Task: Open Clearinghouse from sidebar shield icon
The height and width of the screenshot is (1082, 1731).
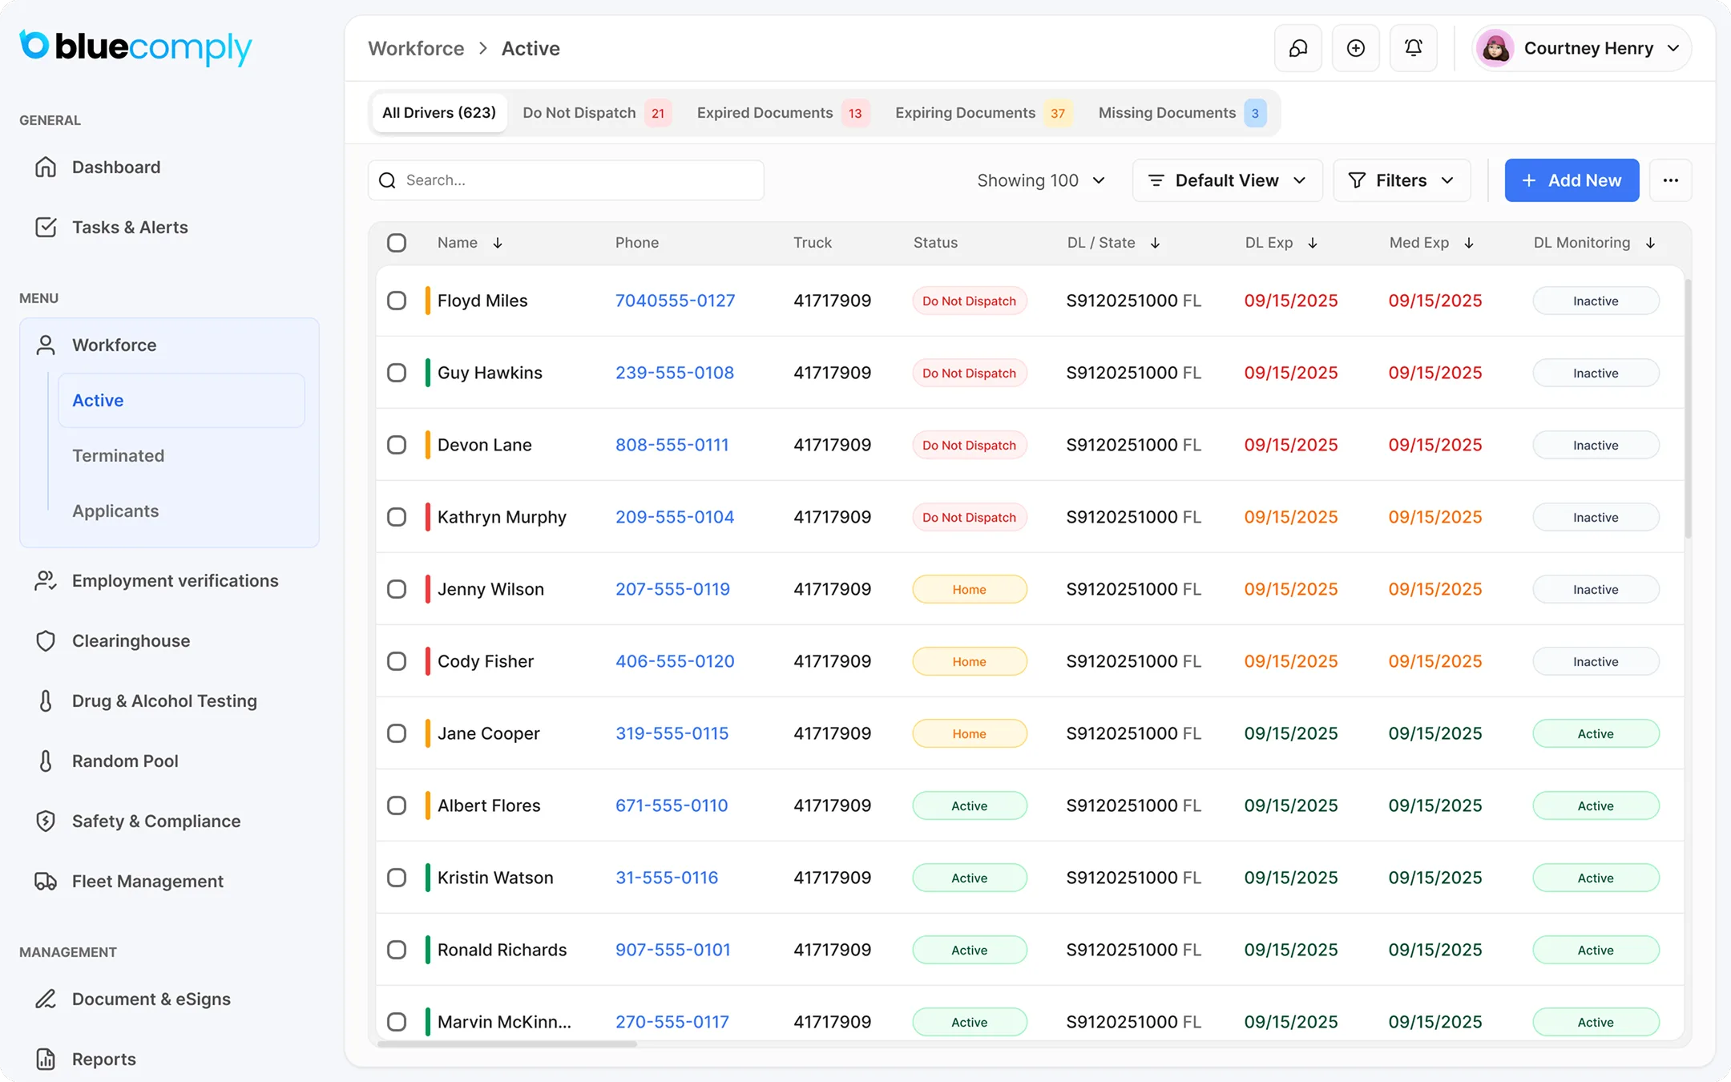Action: pos(46,640)
